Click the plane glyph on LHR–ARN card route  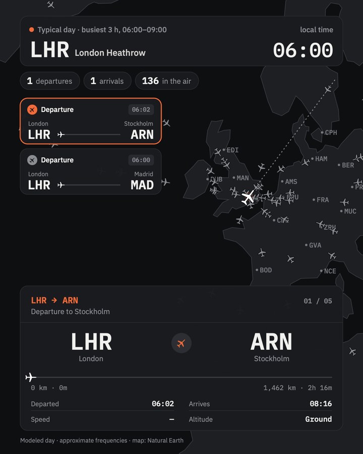pos(61,135)
